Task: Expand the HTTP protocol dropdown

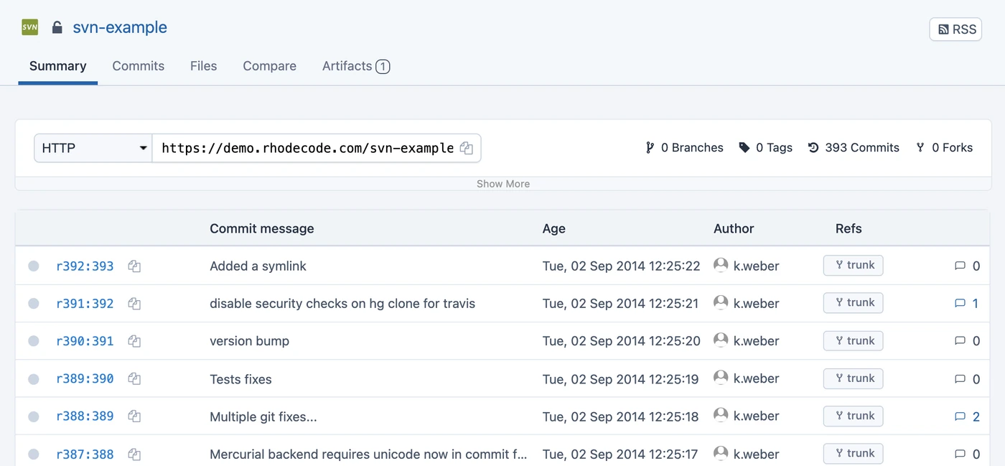Action: (93, 148)
